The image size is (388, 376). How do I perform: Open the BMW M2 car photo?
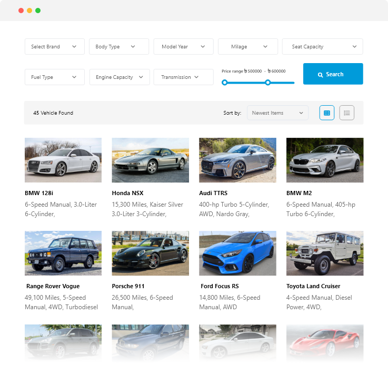pos(325,160)
